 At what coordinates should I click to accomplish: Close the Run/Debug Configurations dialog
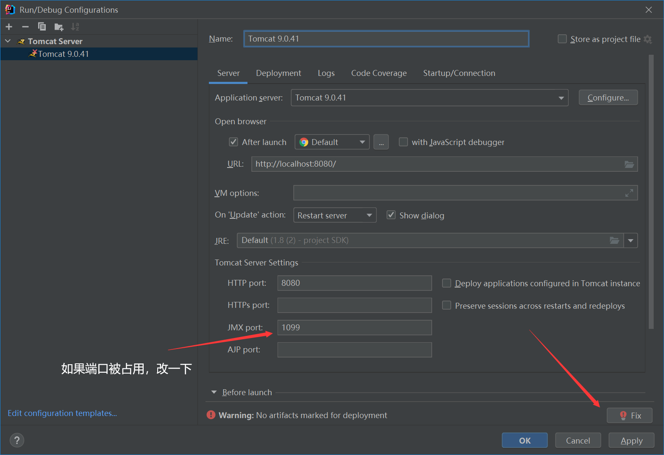click(x=649, y=10)
